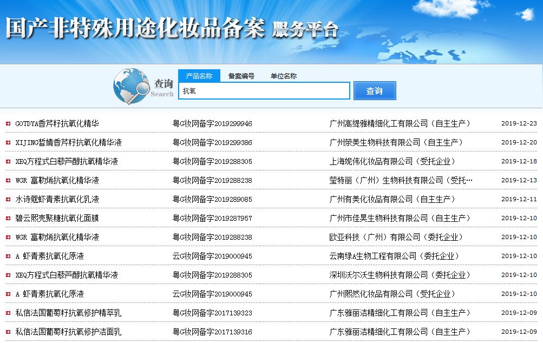This screenshot has height=343, width=543.
Task: Click the red arrow beside WGR 富勒烯抗氧化精华液
Action: 7,180
